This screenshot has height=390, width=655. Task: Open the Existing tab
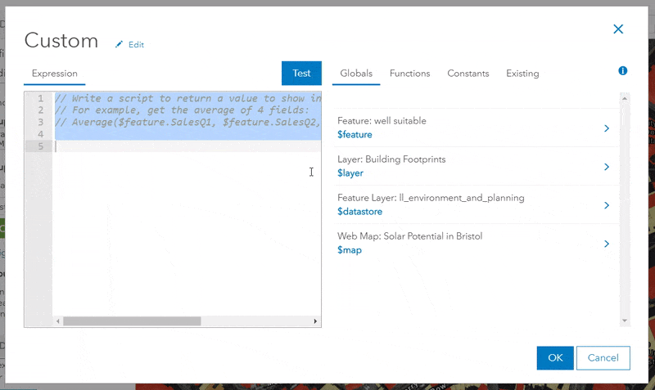[x=522, y=74]
